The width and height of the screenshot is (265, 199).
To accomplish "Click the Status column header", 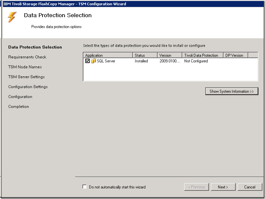I will point(145,55).
